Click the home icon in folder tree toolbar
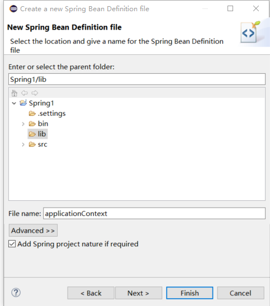Image resolution: width=270 pixels, height=306 pixels. coord(15,93)
